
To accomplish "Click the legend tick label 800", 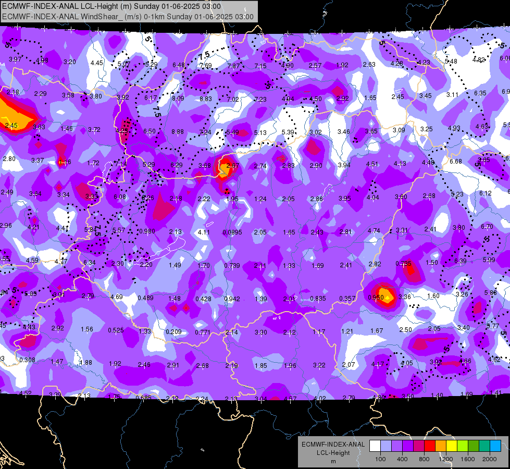I will coord(424,459).
